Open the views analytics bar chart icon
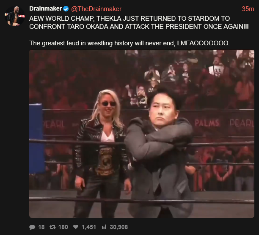 click(x=104, y=227)
